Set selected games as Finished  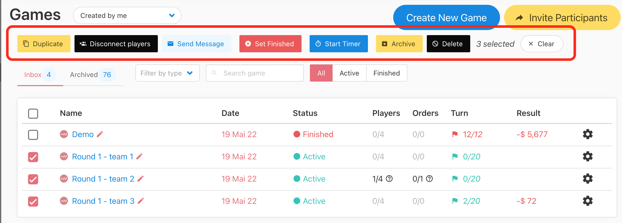point(270,44)
